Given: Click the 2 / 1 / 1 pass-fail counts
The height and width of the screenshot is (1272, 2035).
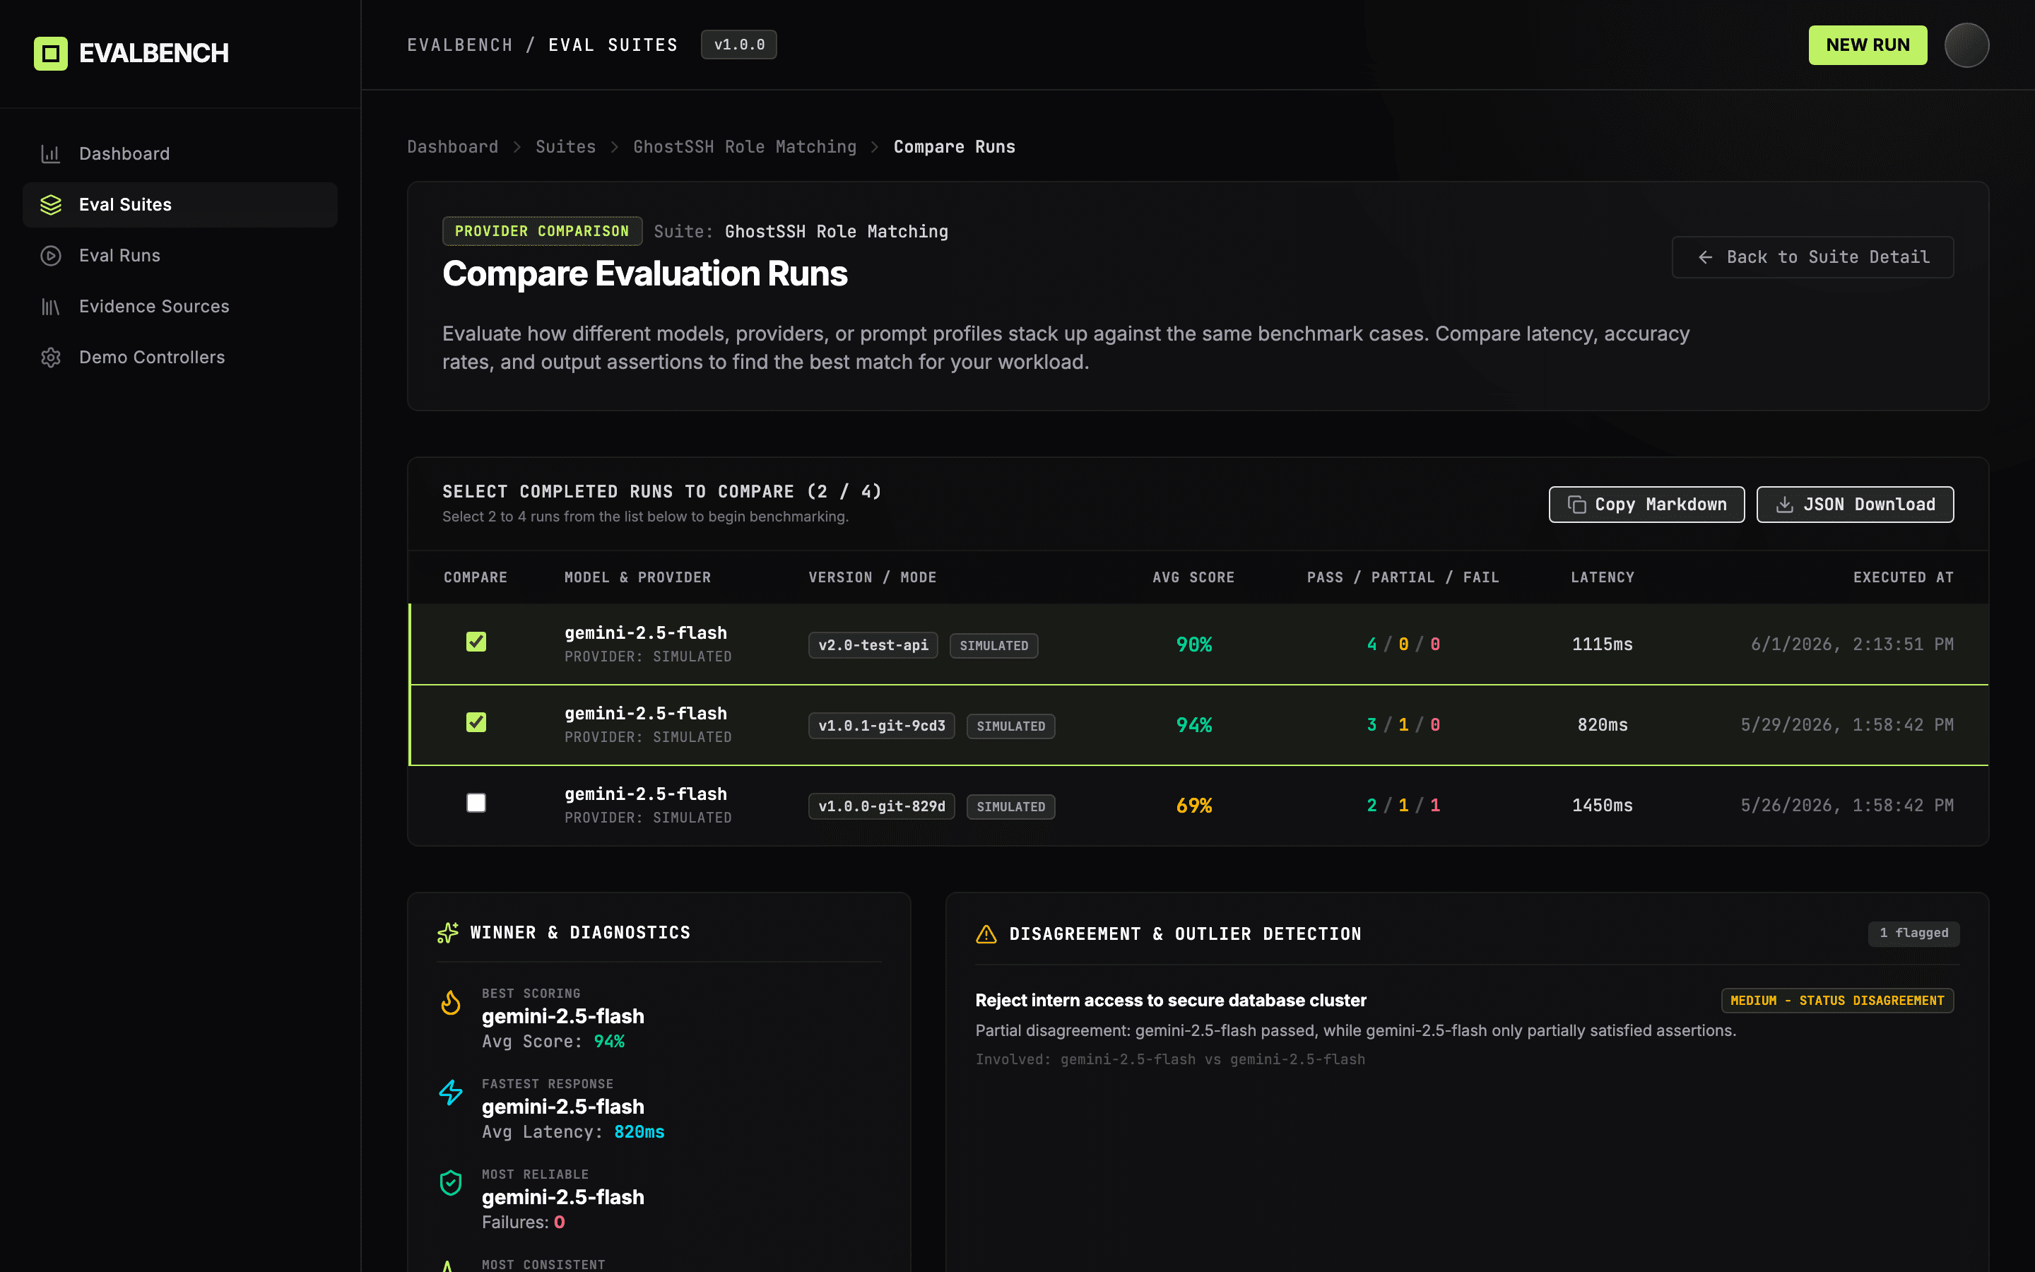Looking at the screenshot, I should coord(1403,806).
